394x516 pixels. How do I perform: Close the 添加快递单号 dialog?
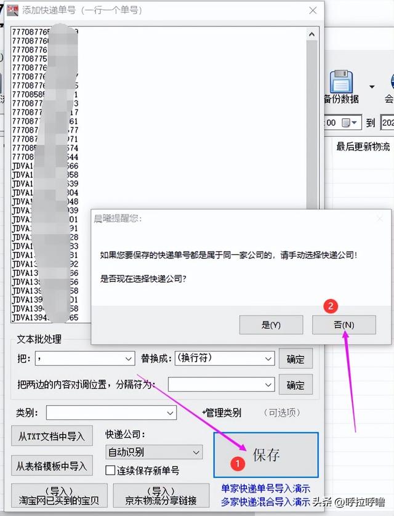tap(313, 10)
